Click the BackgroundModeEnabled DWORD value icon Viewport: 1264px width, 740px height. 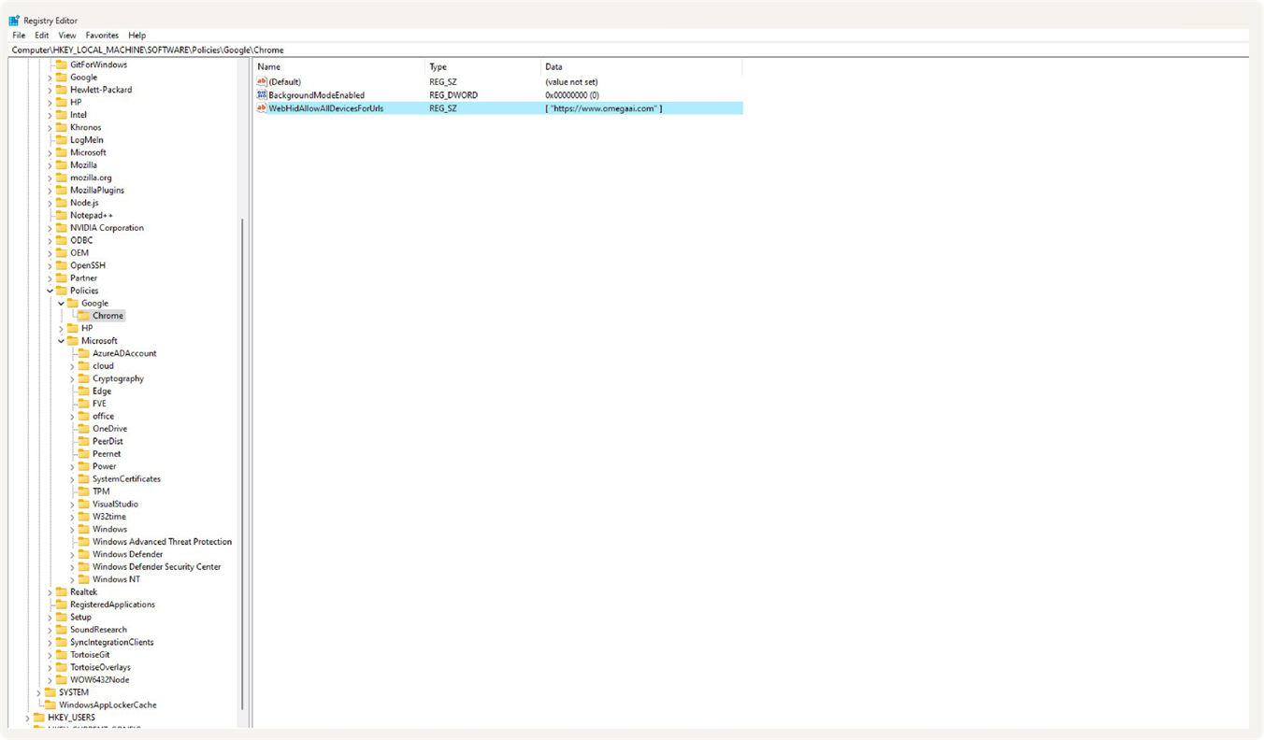(x=262, y=95)
